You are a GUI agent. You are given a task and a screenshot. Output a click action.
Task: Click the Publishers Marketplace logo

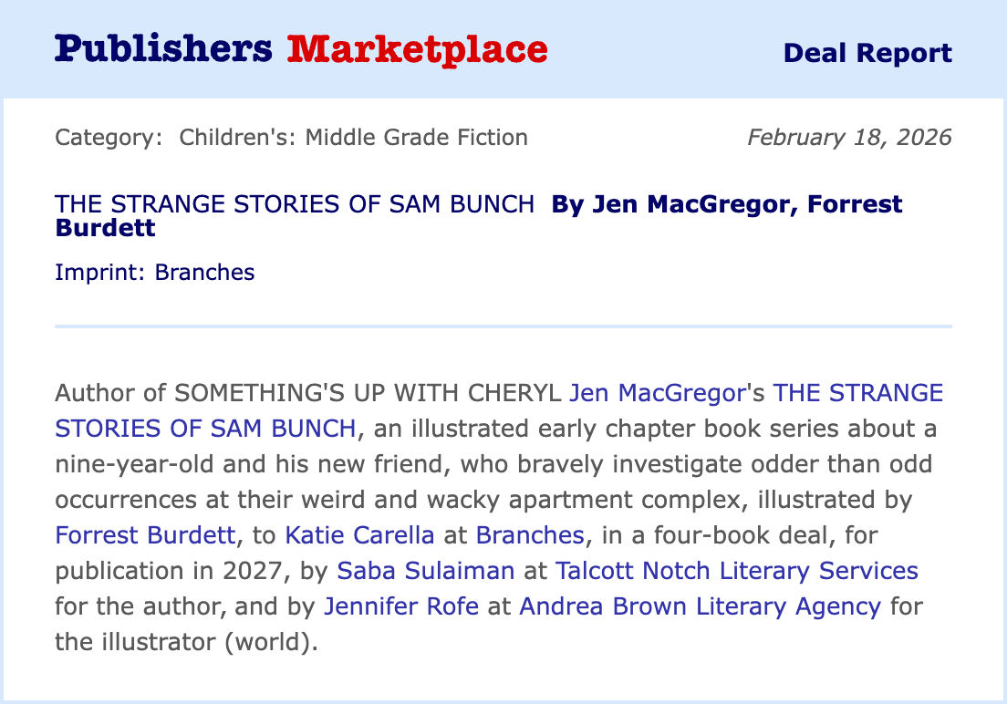301,49
